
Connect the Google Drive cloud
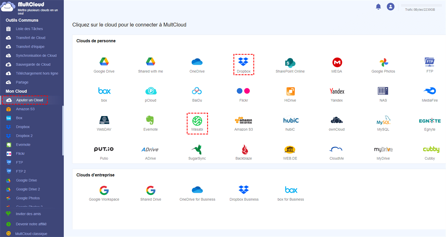point(104,62)
